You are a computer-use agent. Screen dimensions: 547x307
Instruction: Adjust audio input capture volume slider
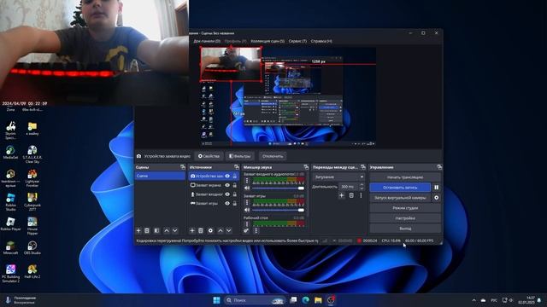[278, 188]
